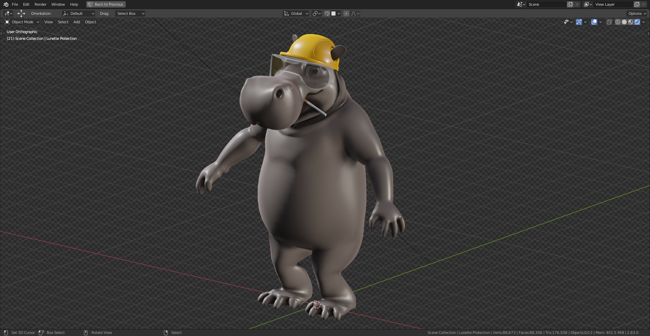The width and height of the screenshot is (650, 336).
Task: Open the View Layer browse icon
Action: point(588,4)
